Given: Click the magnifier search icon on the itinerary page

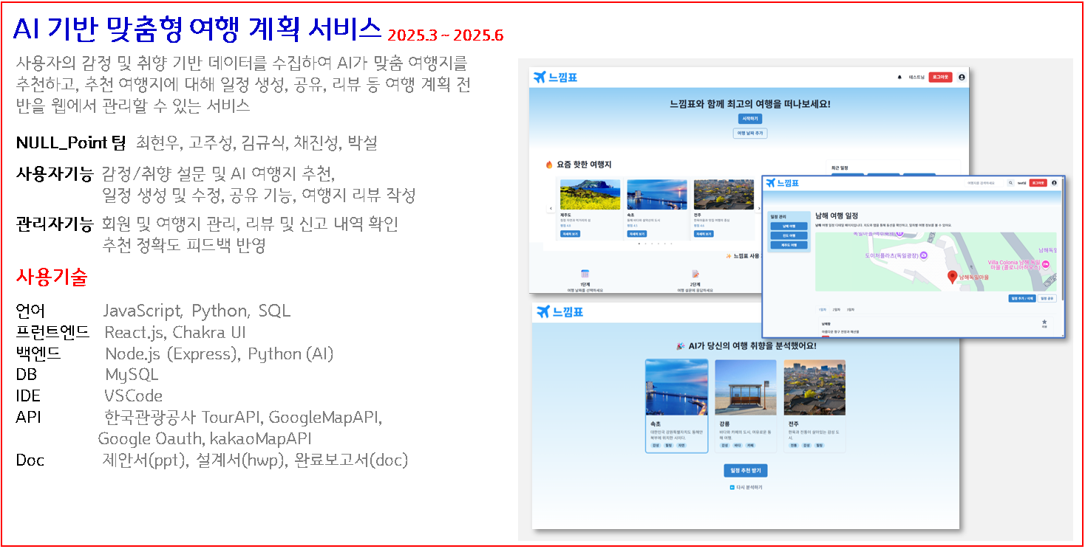Looking at the screenshot, I should point(1010,182).
